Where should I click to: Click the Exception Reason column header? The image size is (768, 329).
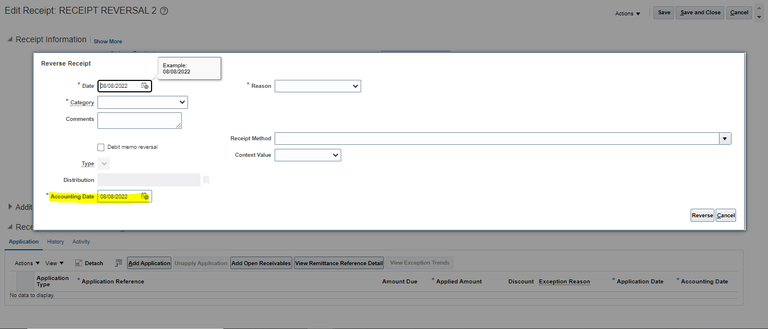[x=564, y=281]
